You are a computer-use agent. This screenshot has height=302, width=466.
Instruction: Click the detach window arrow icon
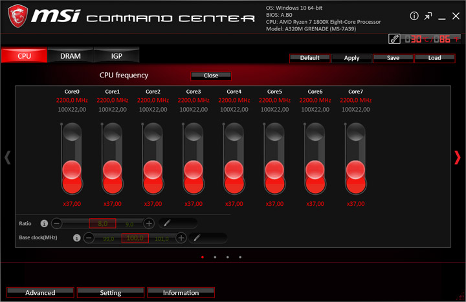tap(428, 16)
